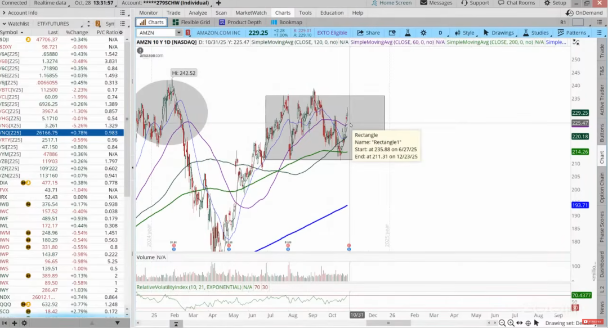The image size is (608, 328).
Task: Click the chart horizontal scrollbar thumb
Action: point(388,322)
